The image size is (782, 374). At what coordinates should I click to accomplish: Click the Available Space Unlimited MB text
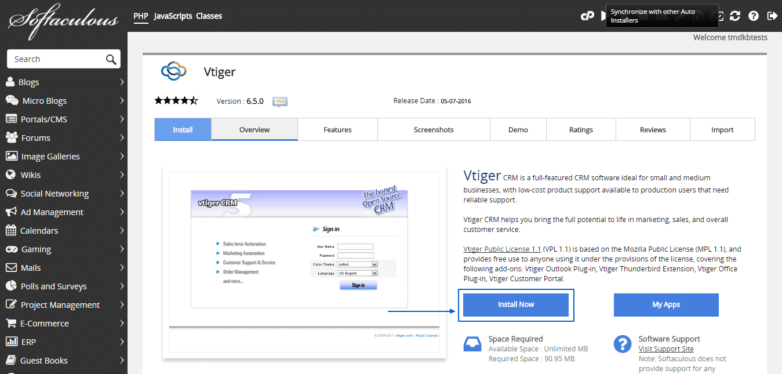click(539, 349)
